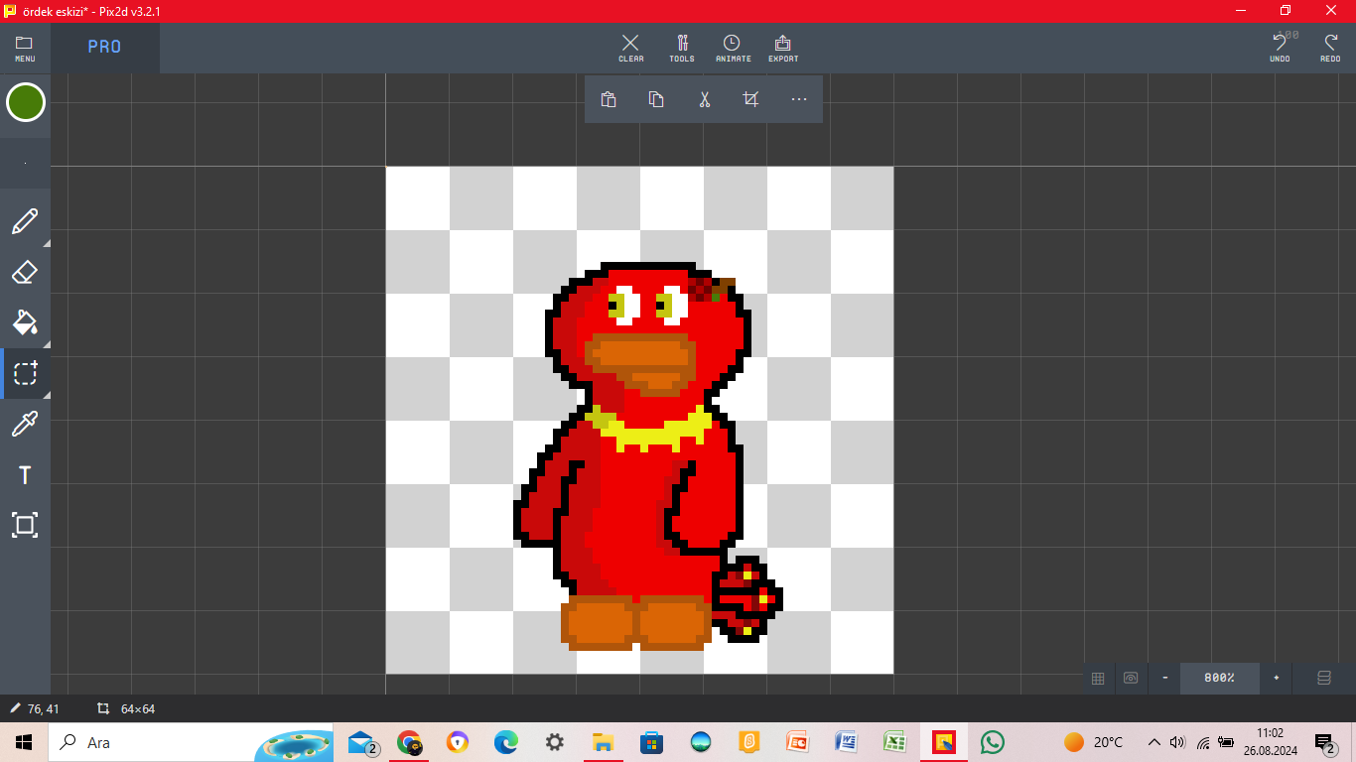Toggle the preview window button
This screenshot has height=762, width=1356.
click(1130, 679)
